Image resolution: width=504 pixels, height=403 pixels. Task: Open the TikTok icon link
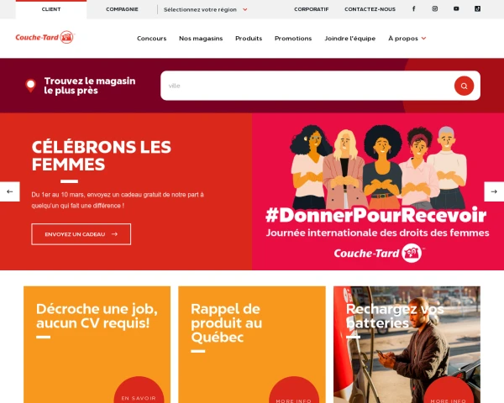point(477,8)
